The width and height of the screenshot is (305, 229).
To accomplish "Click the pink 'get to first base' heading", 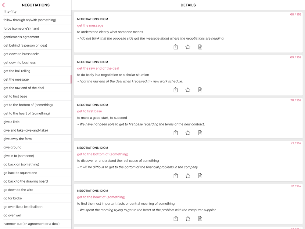I will point(89,111).
